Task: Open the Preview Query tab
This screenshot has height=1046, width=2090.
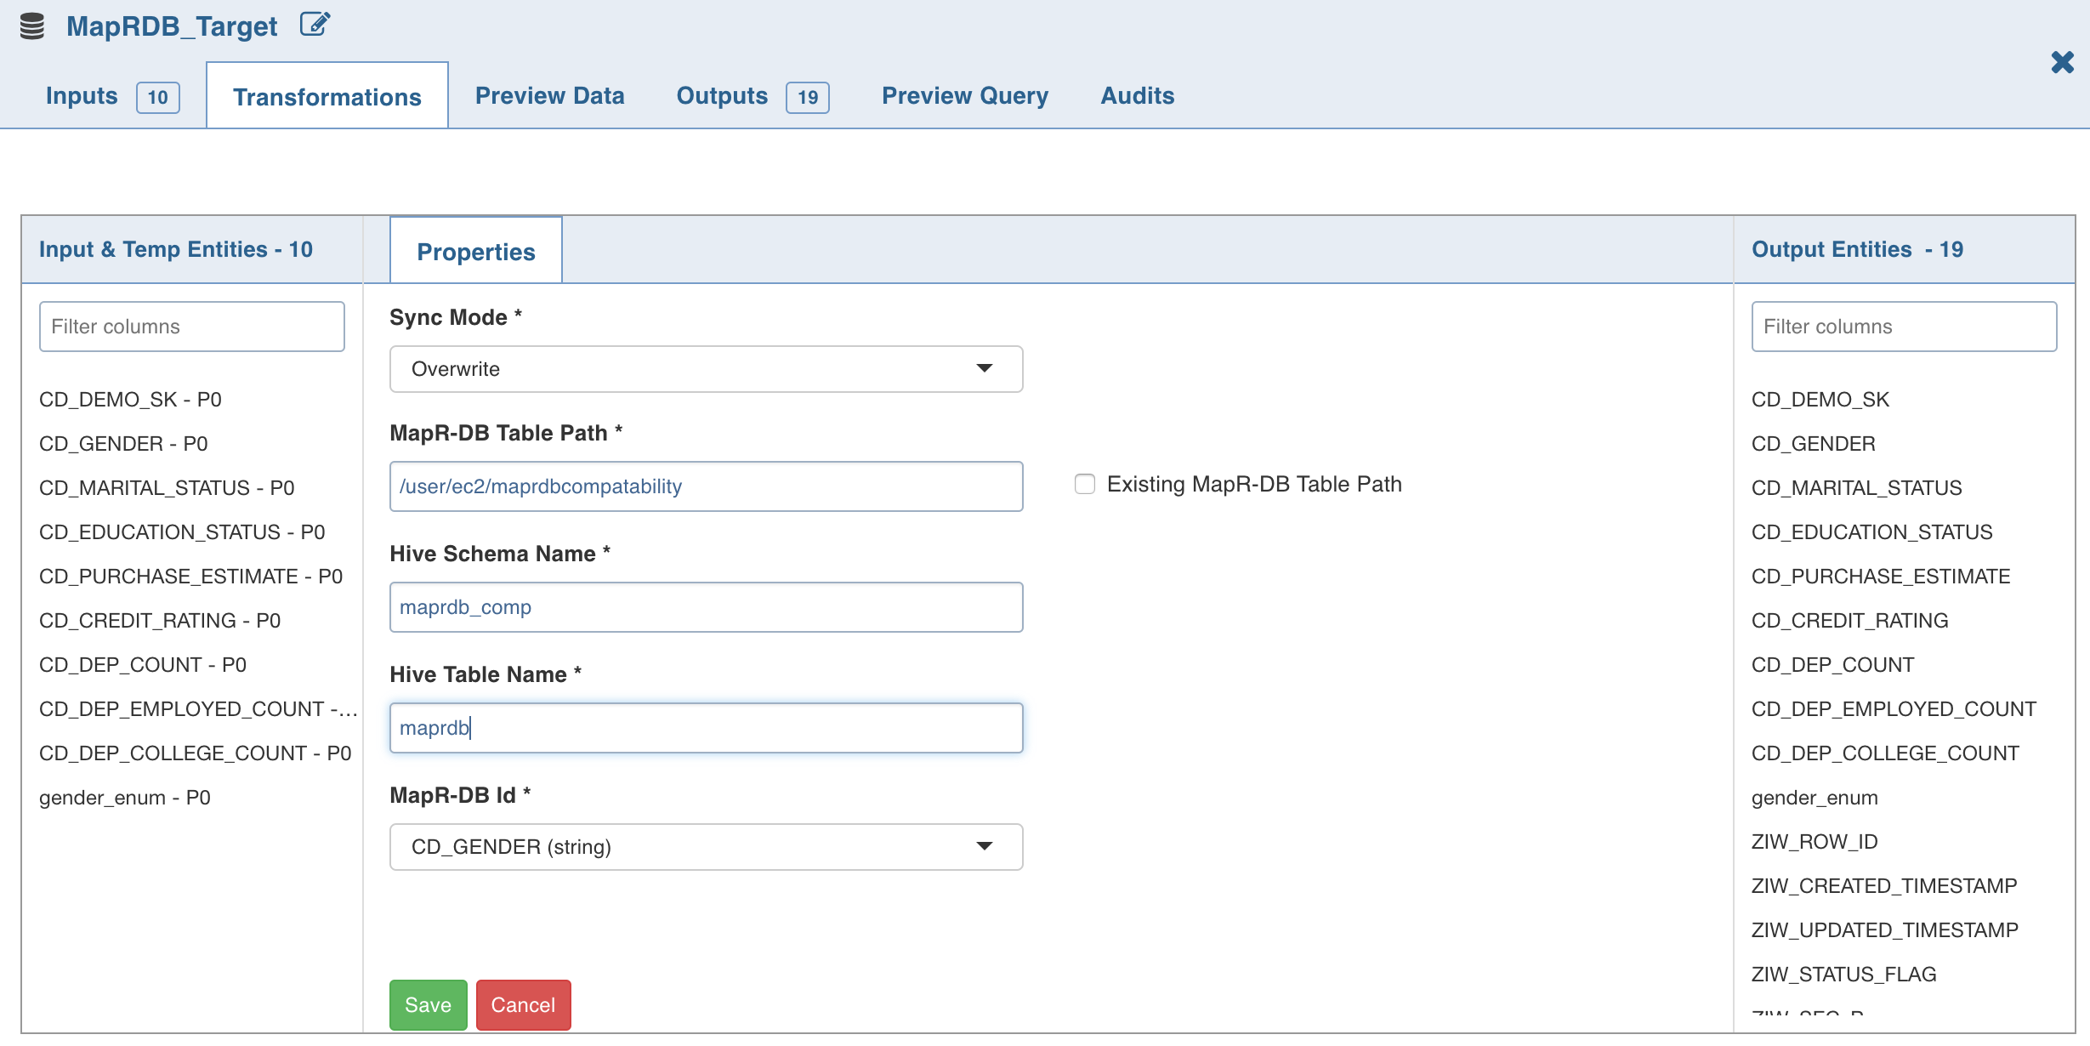Action: click(965, 96)
